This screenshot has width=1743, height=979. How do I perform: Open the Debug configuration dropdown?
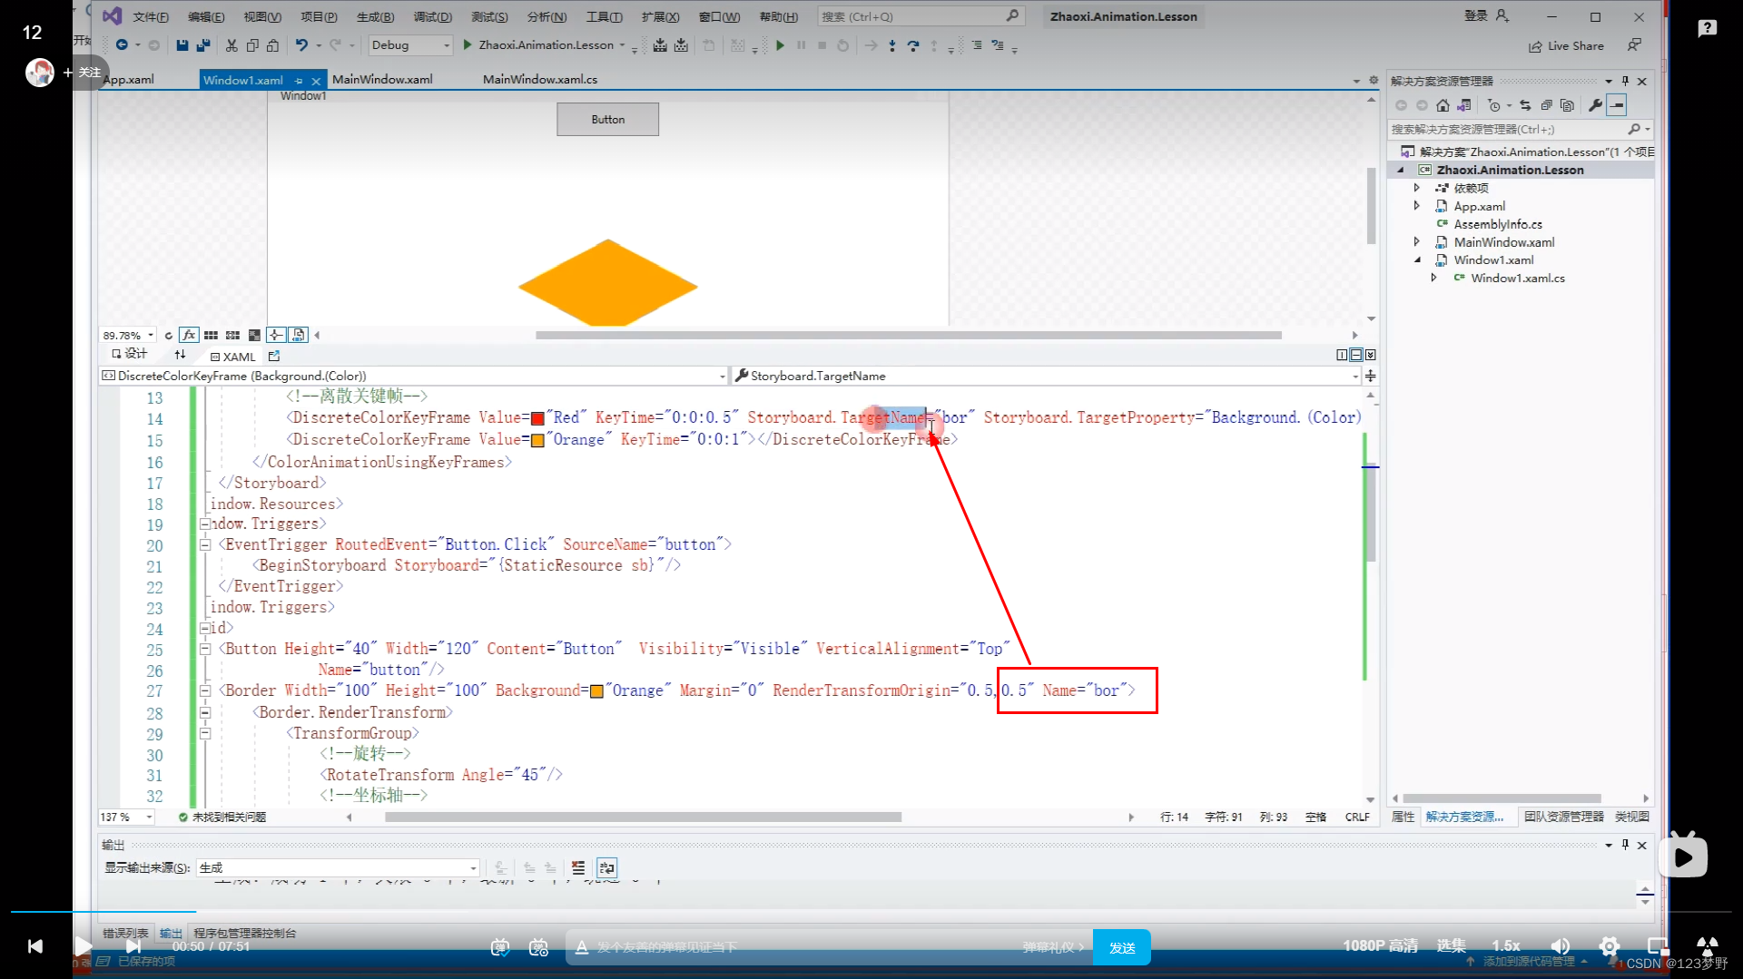coord(409,45)
